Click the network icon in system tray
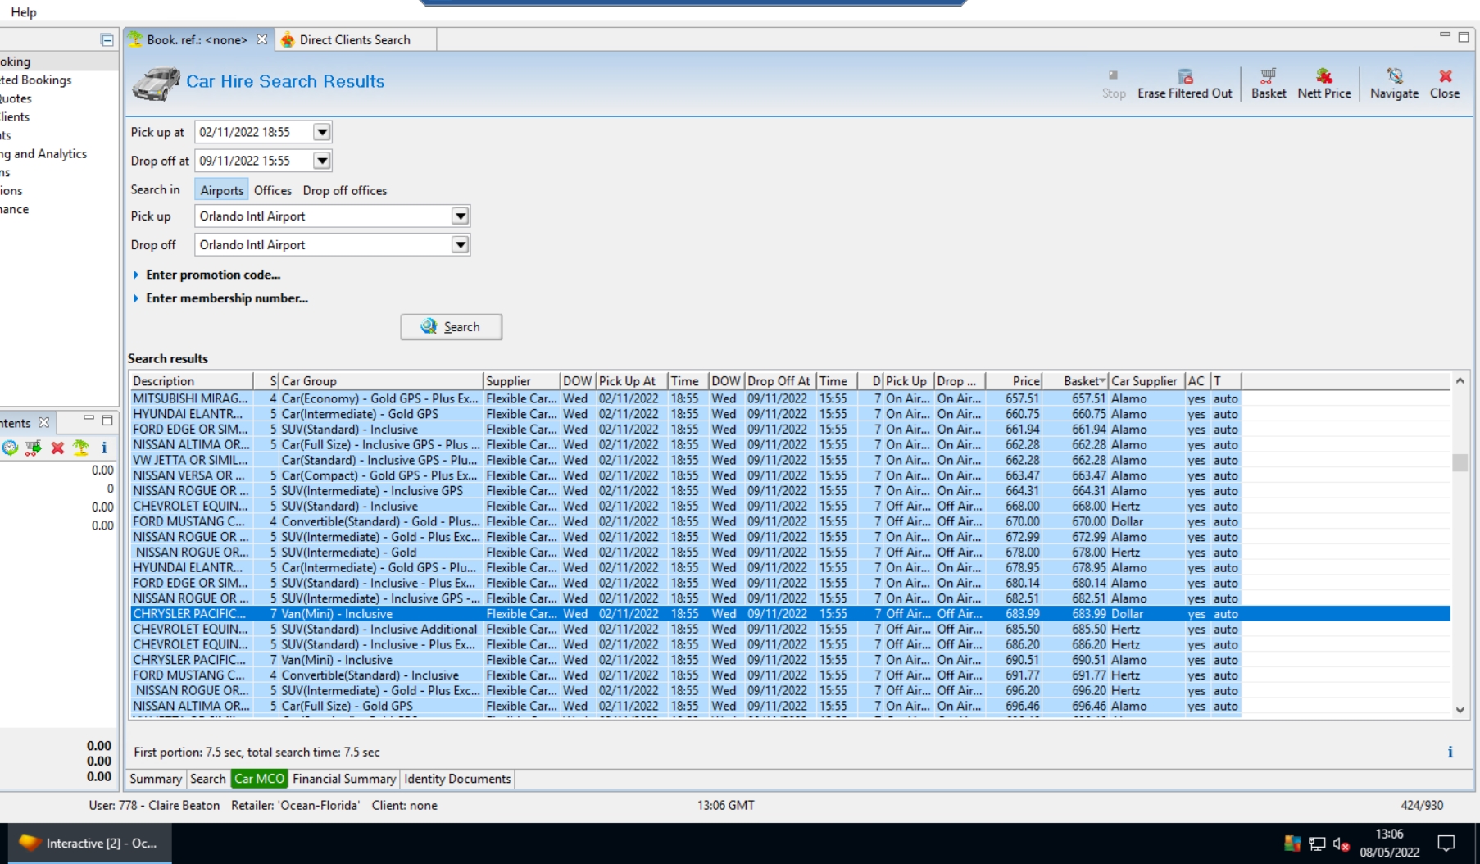The width and height of the screenshot is (1480, 864). (x=1317, y=844)
